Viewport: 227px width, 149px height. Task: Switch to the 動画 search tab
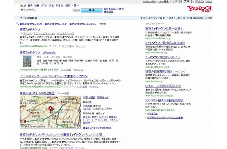(x=37, y=6)
